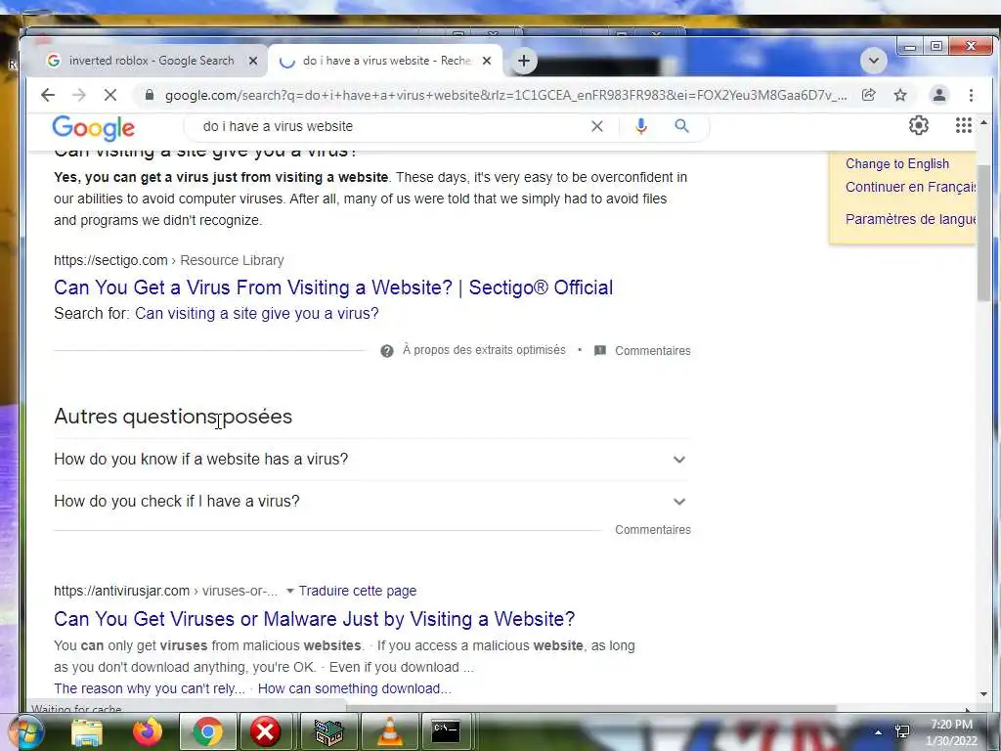Image resolution: width=1001 pixels, height=751 pixels.
Task: Open Google settings gear
Action: click(919, 126)
